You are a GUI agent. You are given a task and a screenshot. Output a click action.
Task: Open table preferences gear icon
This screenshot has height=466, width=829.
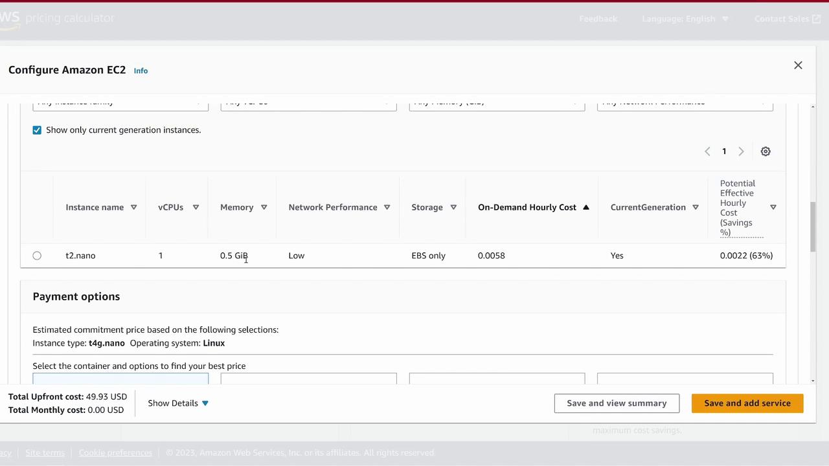(766, 151)
